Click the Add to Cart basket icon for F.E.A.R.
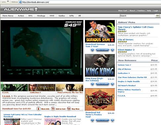 (53, 109)
